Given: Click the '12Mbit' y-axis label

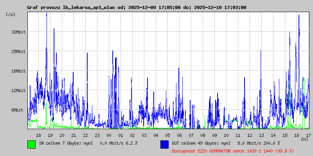Looking at the screenshot, I should [x=18, y=90].
